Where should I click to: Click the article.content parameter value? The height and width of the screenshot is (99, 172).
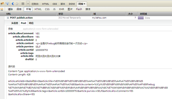click(x=62, y=43)
